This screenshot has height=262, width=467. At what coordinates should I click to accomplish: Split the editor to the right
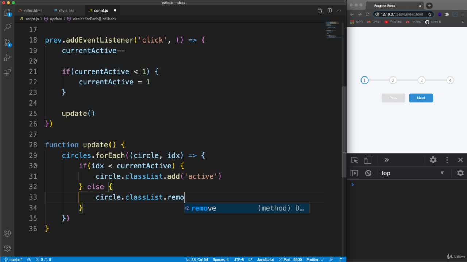pos(329,11)
